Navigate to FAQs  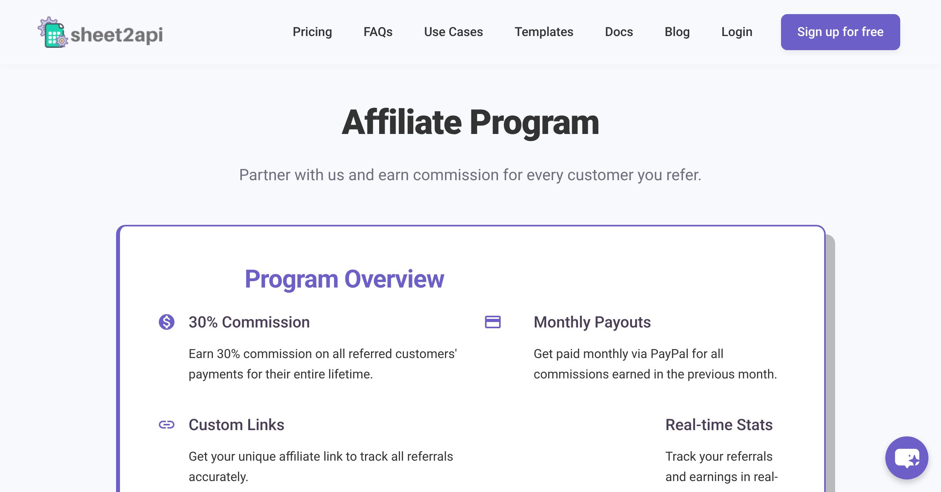tap(378, 32)
